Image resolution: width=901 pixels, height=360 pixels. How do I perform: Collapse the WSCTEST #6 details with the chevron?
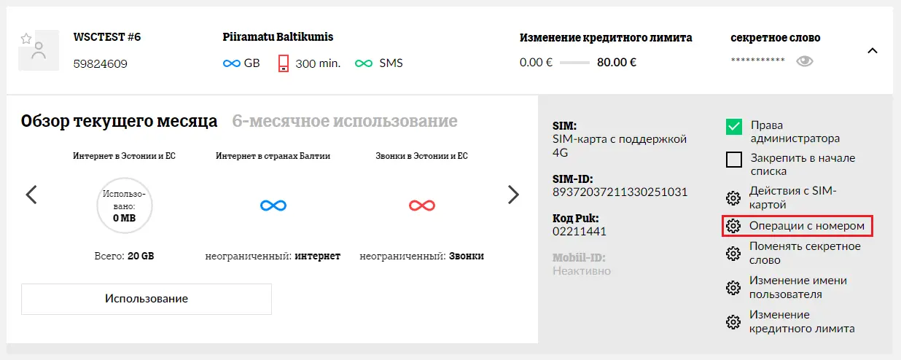[873, 50]
